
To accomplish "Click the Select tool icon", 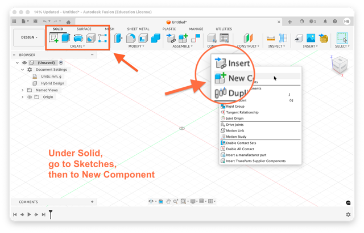I will tap(342, 38).
